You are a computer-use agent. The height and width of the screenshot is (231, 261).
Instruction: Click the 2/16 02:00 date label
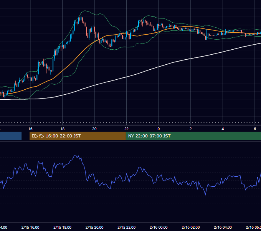coord(191,227)
